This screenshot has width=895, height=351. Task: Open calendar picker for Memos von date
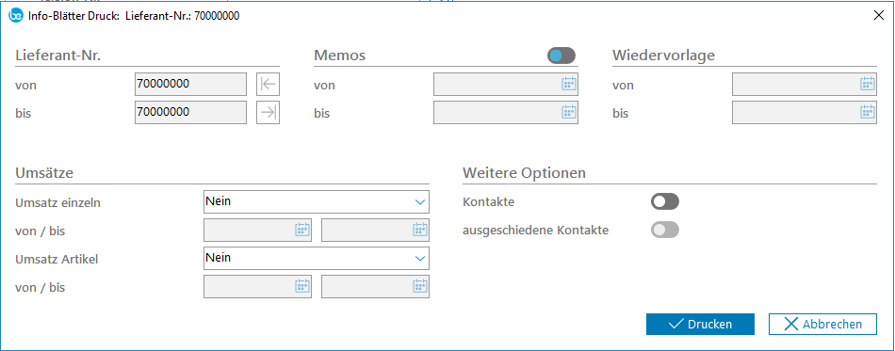pos(568,85)
